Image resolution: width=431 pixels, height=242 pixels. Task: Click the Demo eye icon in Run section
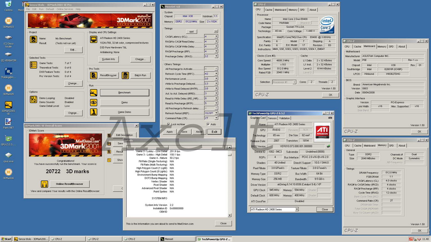pyautogui.click(x=94, y=102)
